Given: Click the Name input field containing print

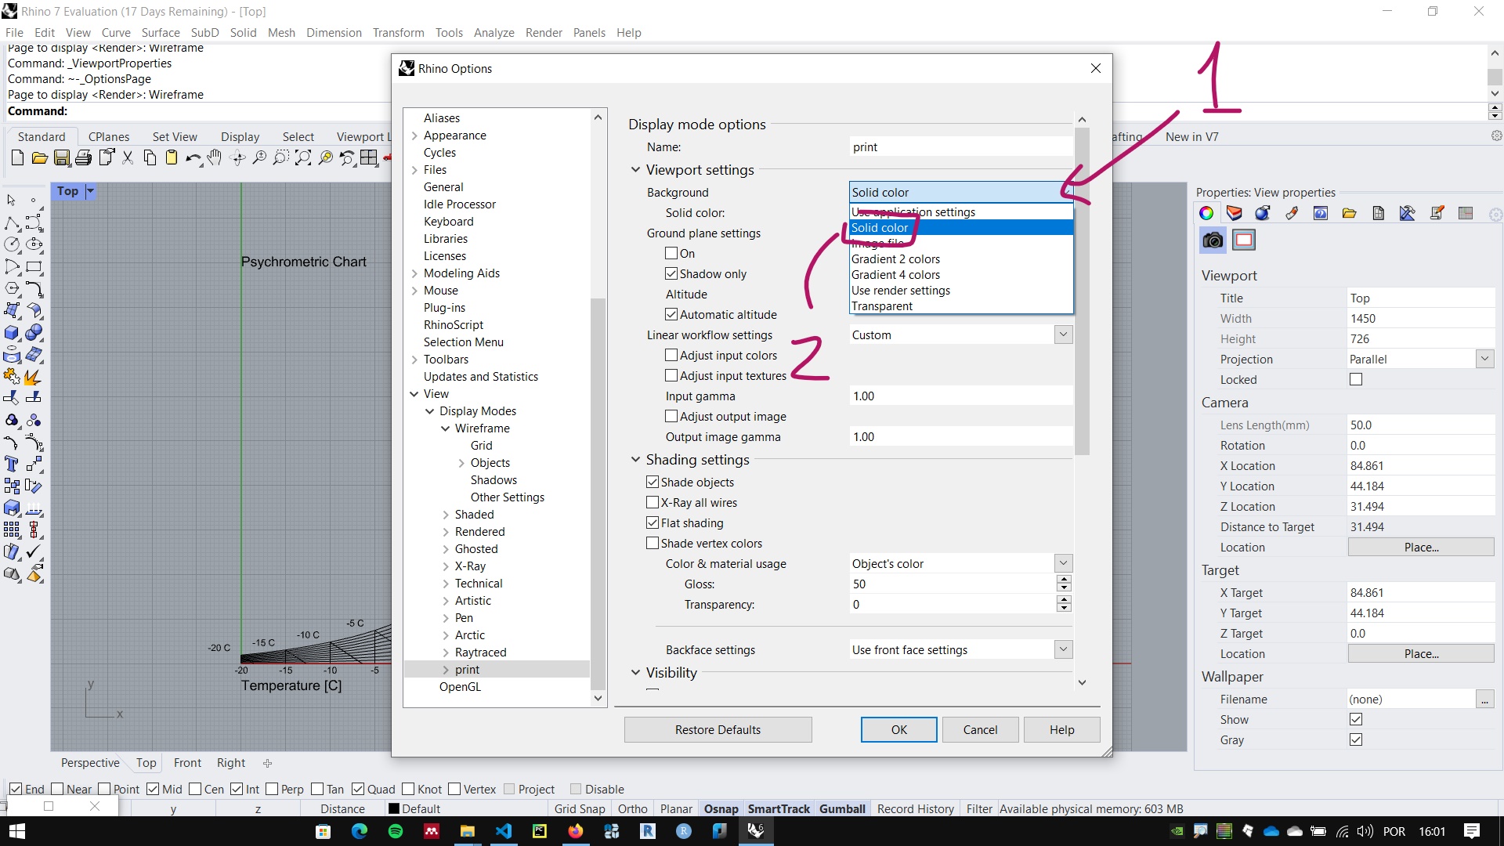Looking at the screenshot, I should [x=961, y=146].
